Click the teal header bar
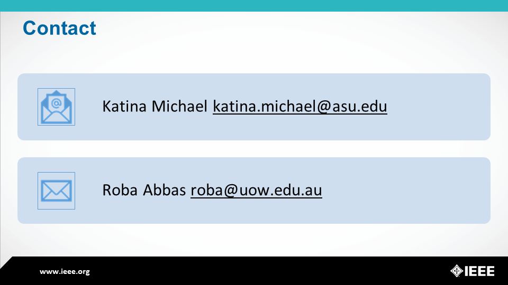This screenshot has width=508, height=285. pos(254,6)
